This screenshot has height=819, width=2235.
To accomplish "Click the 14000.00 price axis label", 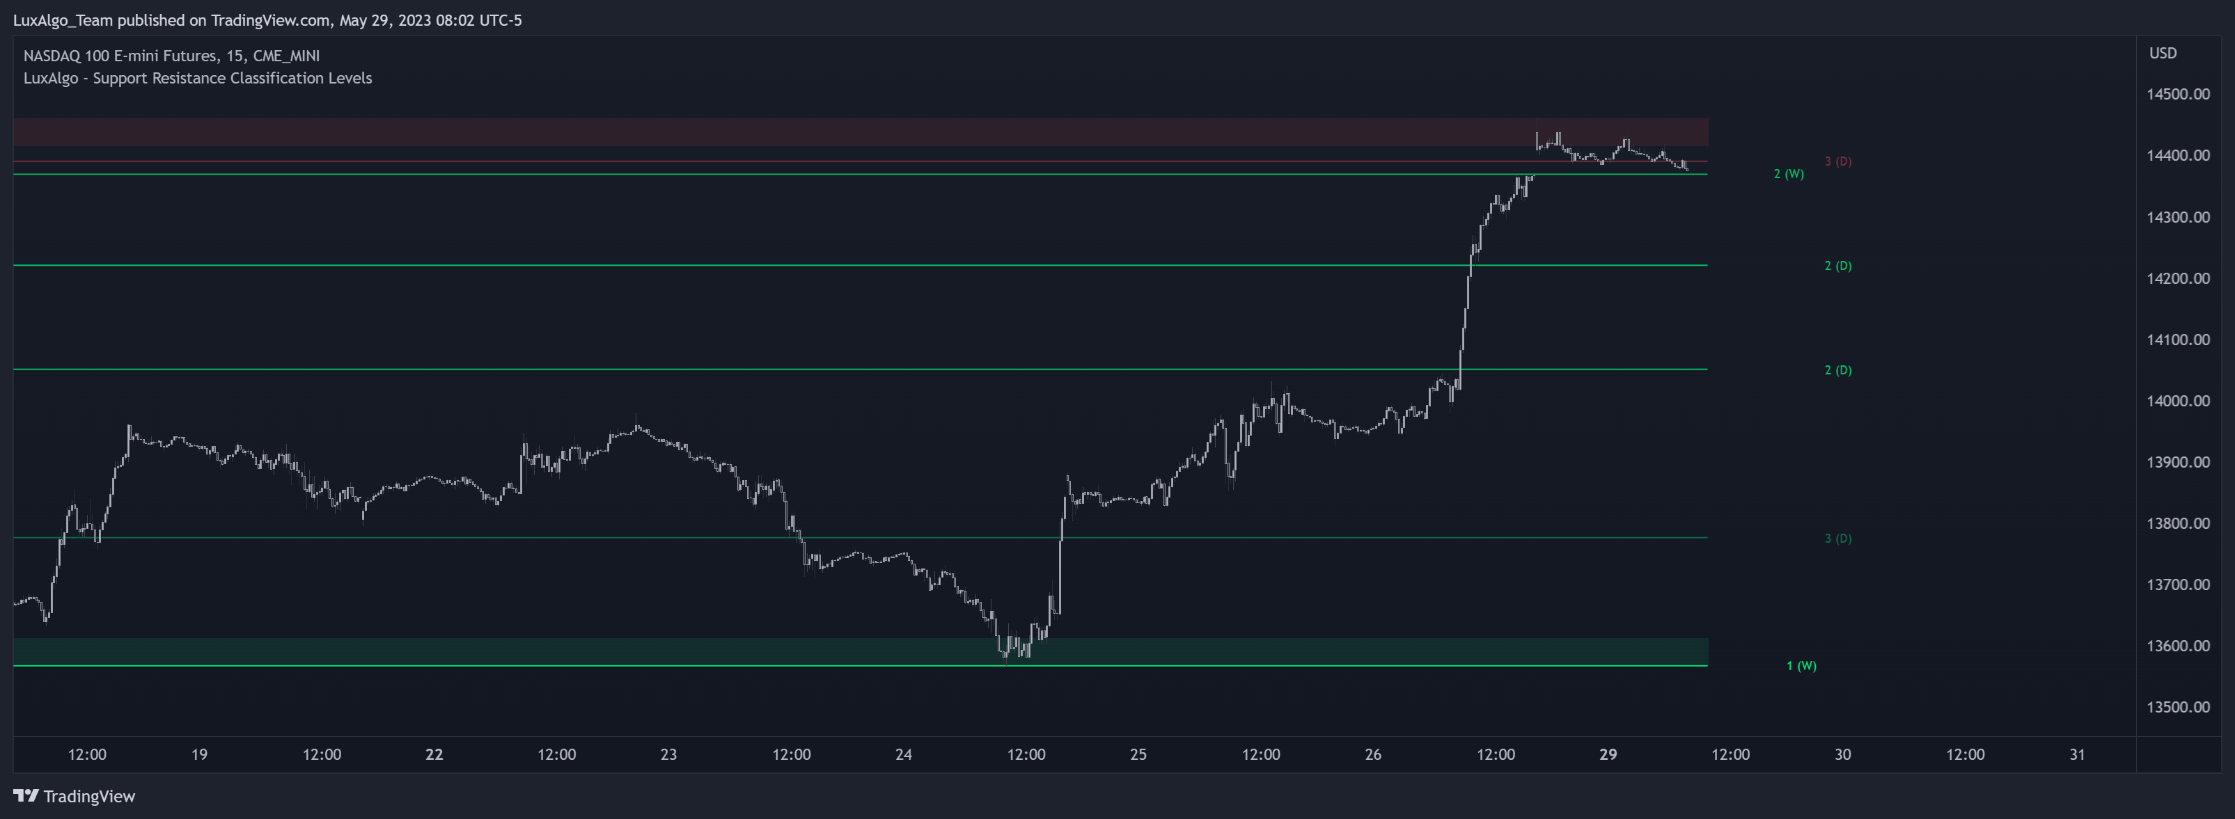I will (x=2178, y=400).
